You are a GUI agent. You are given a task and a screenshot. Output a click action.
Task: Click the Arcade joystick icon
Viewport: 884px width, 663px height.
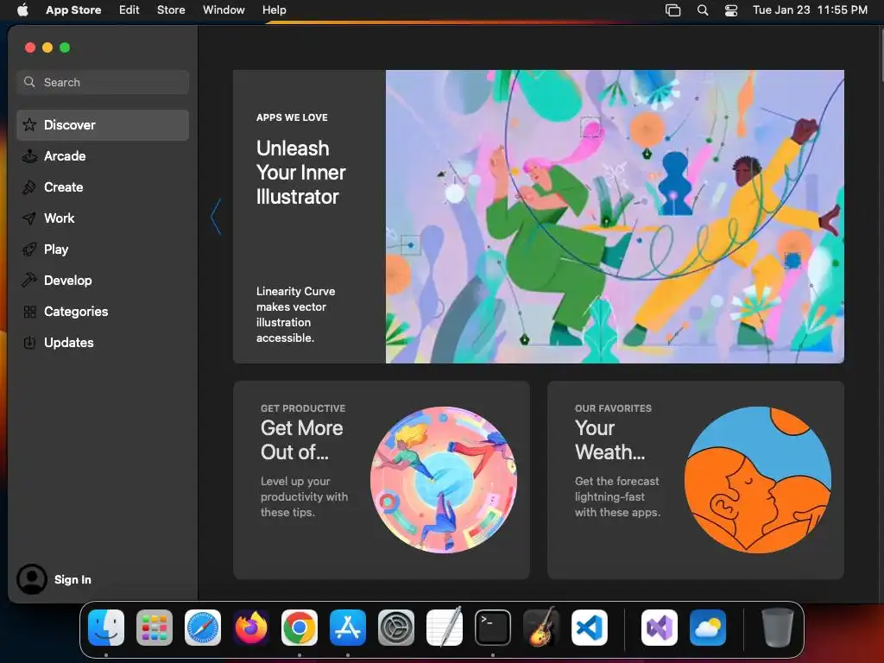click(x=29, y=156)
